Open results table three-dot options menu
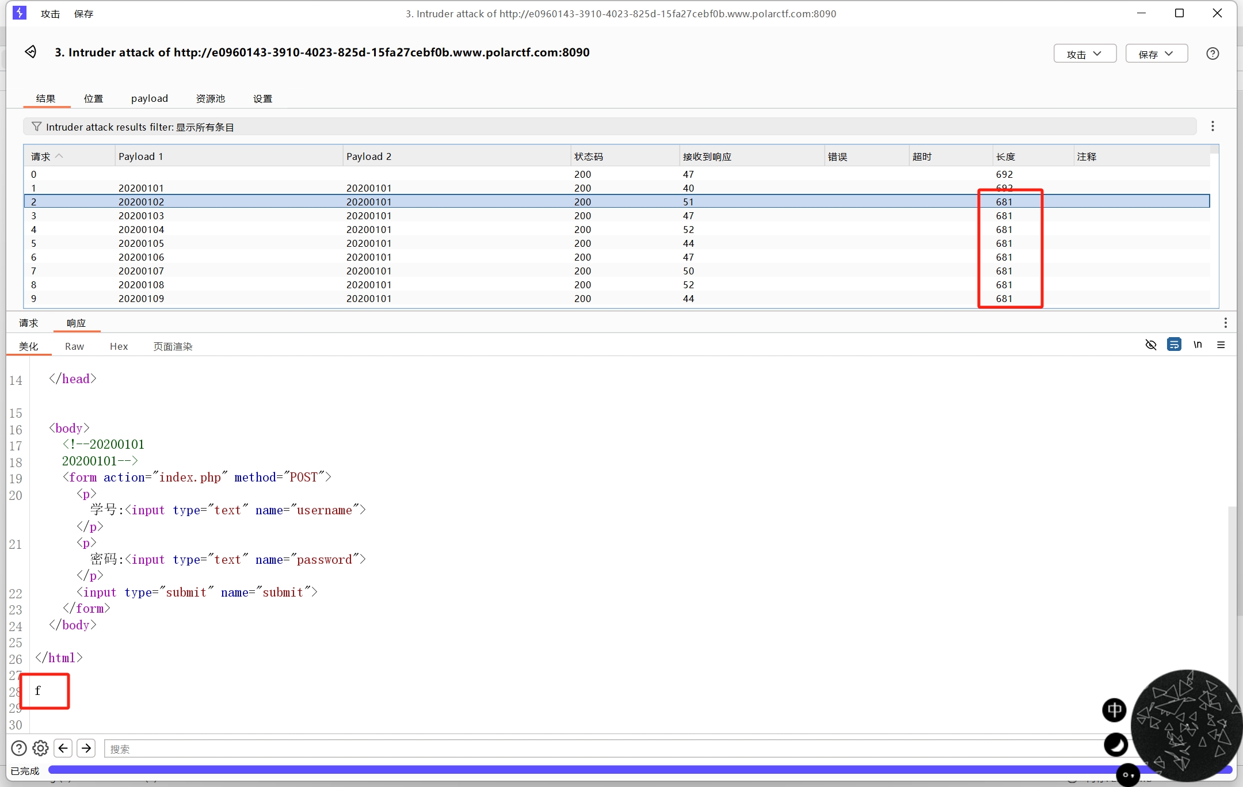1243x787 pixels. (x=1213, y=127)
